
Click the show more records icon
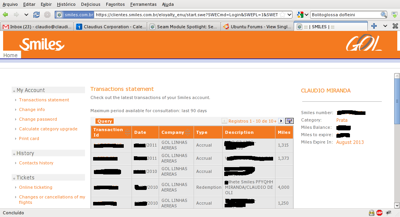coord(289,121)
